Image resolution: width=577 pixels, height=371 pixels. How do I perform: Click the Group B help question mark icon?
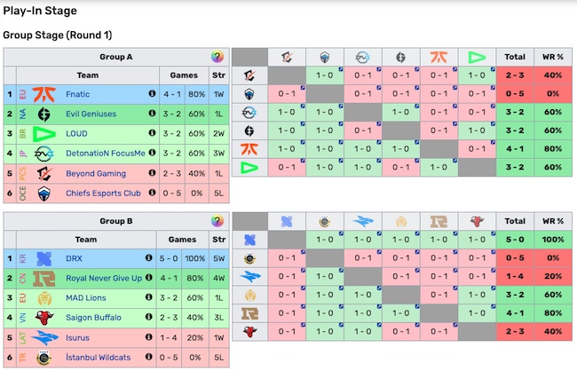coord(217,221)
